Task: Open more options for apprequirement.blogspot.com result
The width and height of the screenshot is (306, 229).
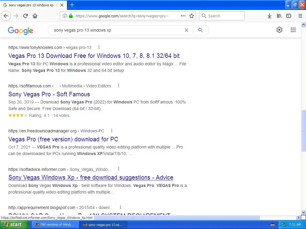Action: pos(120,208)
